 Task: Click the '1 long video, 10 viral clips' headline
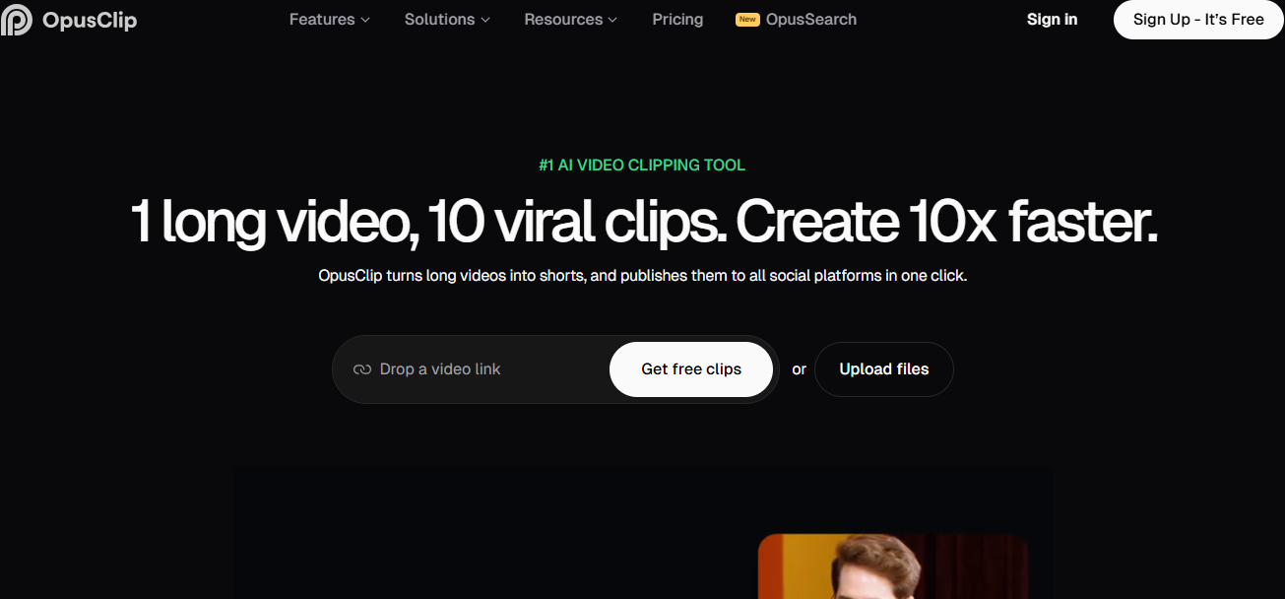pos(645,222)
